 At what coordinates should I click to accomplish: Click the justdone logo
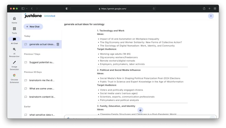pyautogui.click(x=33, y=16)
